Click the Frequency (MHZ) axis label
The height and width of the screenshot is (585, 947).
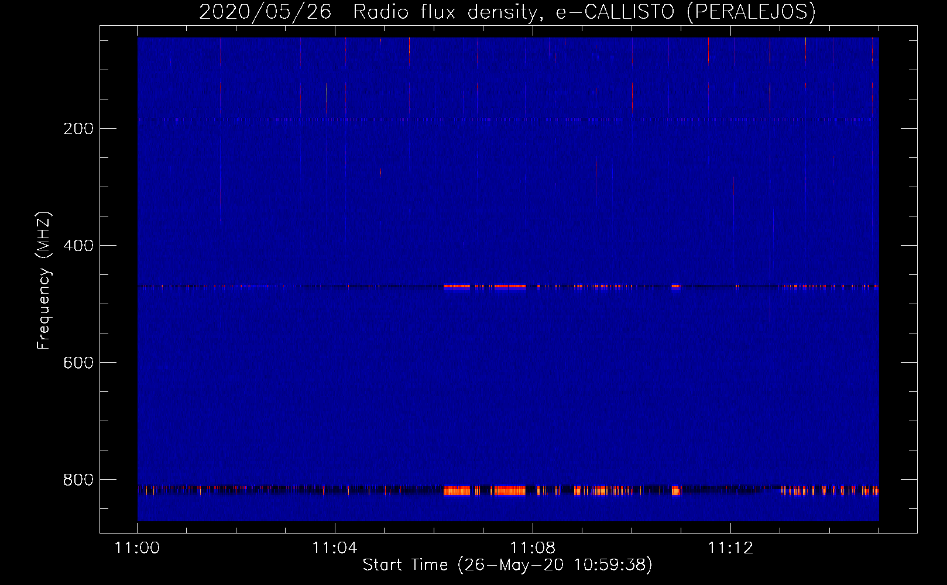[x=43, y=281]
